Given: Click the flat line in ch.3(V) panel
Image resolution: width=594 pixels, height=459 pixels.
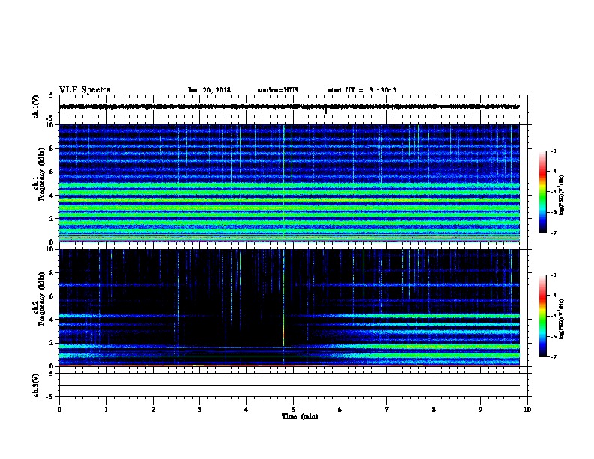Looking at the screenshot, I should 289,385.
